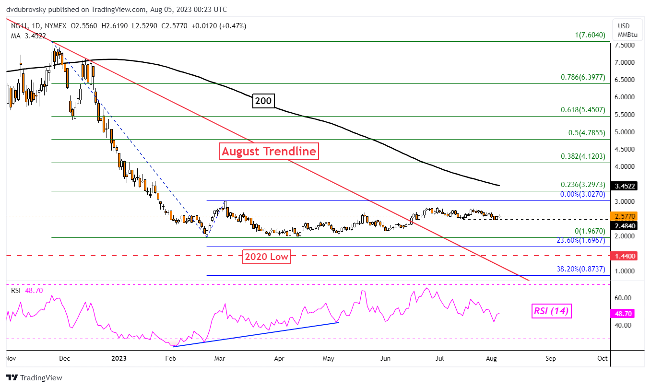Click the 1.0000 price axis label
The image size is (651, 388).
(x=625, y=271)
